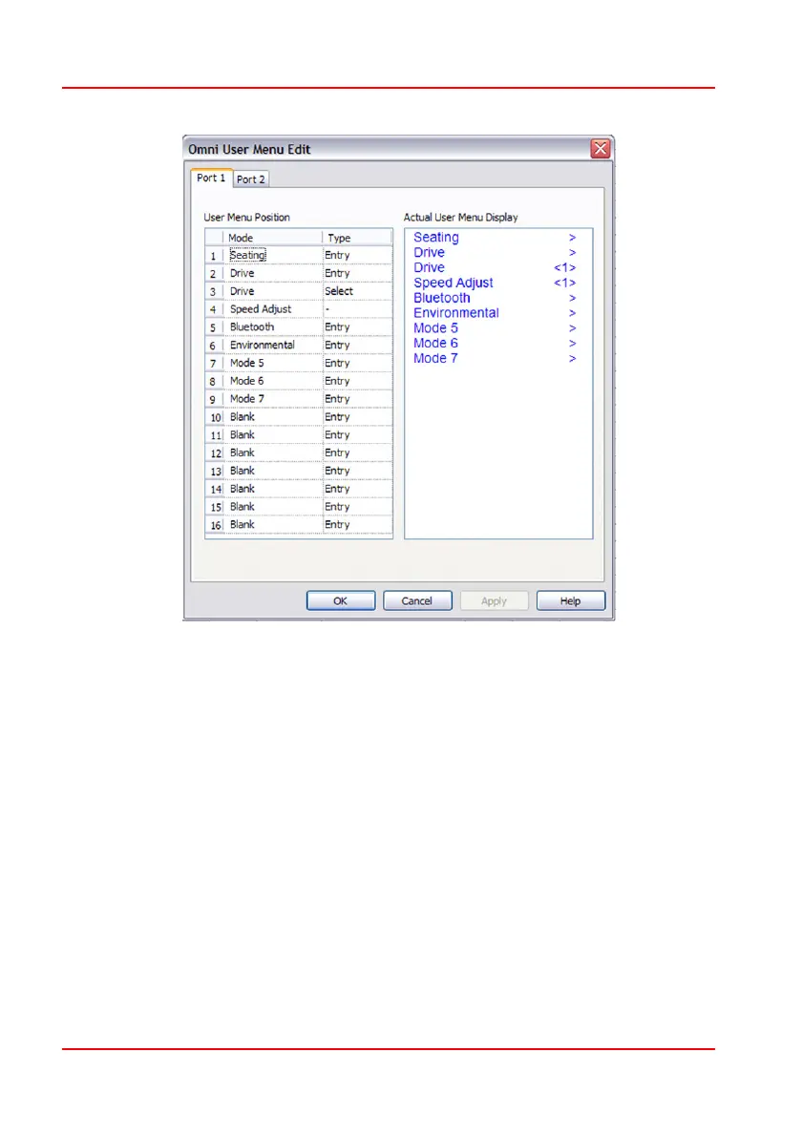
Task: Click Bluetooth in the Actual User Menu Display
Action: (x=442, y=298)
